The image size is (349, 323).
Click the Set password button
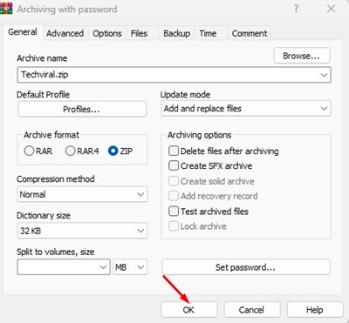tap(246, 267)
